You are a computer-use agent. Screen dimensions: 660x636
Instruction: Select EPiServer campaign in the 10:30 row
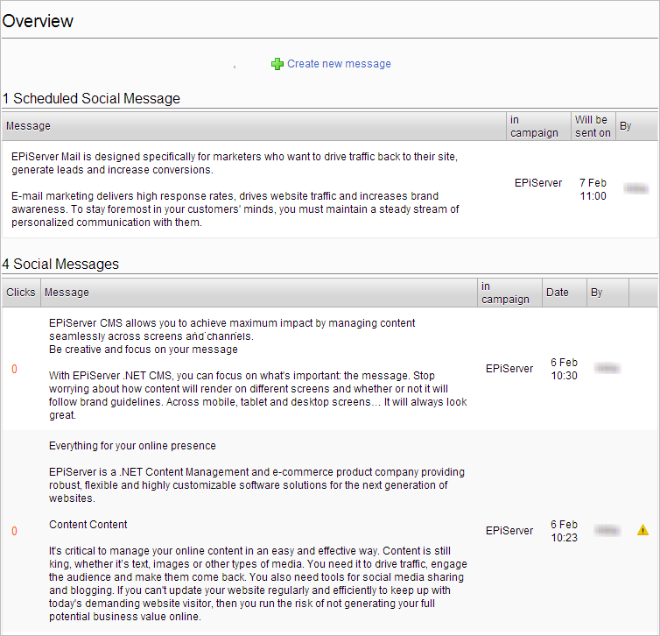[x=509, y=369]
